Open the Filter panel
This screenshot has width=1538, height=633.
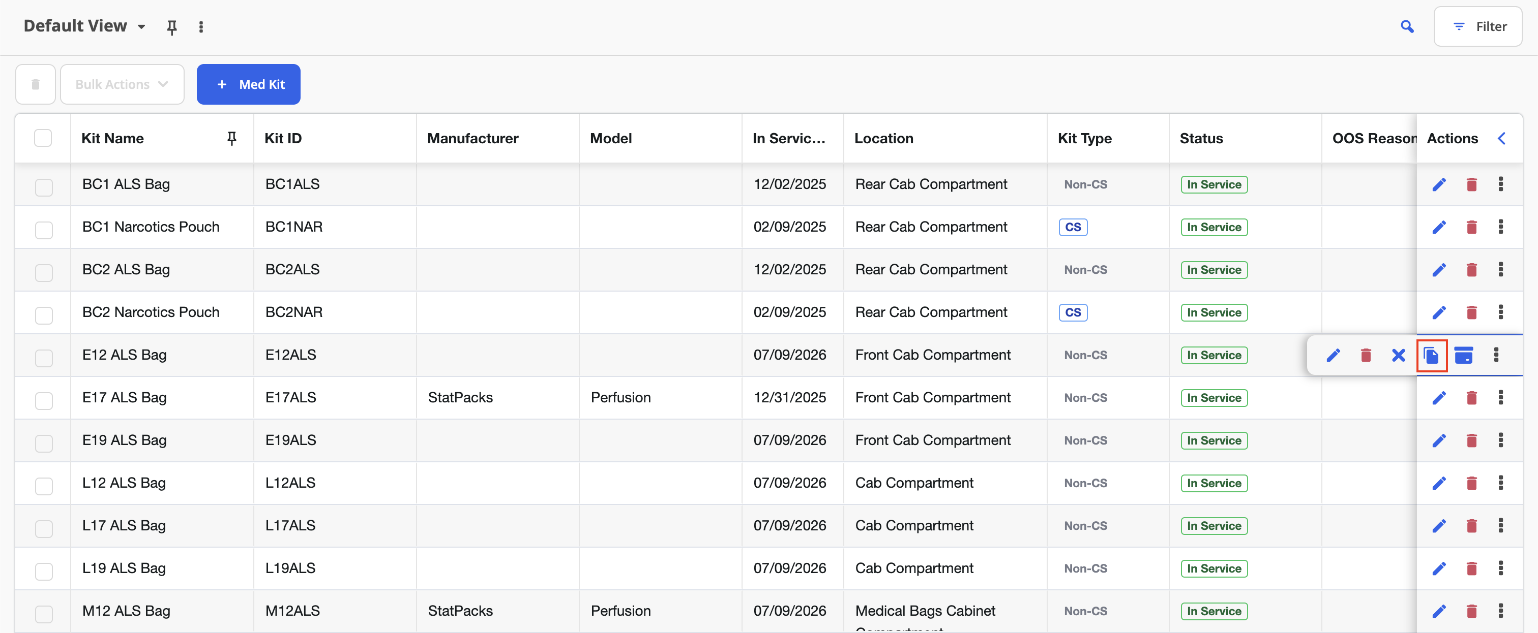point(1477,26)
